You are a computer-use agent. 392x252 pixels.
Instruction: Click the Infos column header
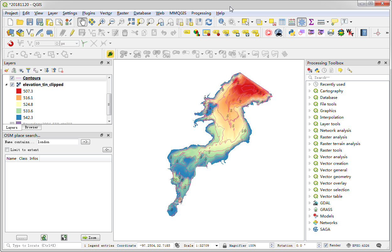[34, 158]
